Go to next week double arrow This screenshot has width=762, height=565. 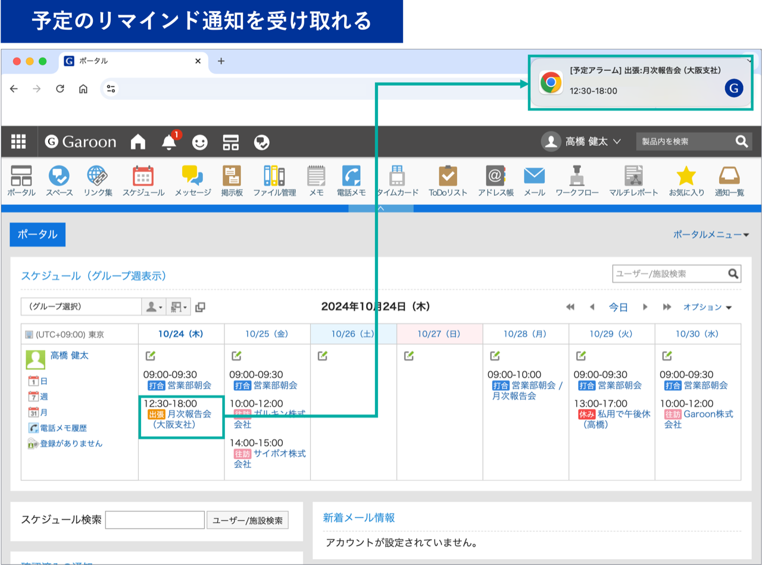(x=667, y=307)
